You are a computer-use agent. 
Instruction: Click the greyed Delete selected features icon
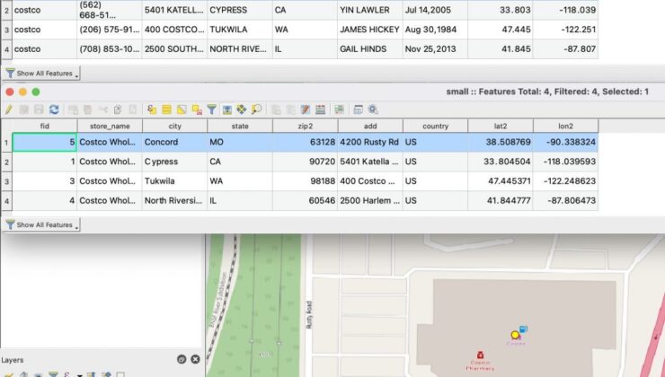tap(88, 110)
